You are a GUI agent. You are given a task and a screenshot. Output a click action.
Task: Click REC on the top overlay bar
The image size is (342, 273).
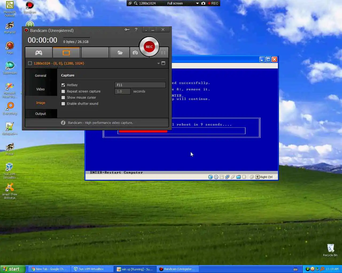[x=213, y=3]
